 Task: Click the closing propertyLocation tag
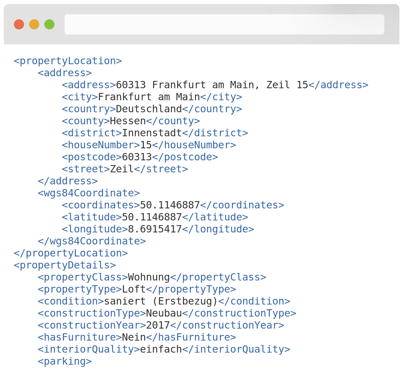[71, 253]
